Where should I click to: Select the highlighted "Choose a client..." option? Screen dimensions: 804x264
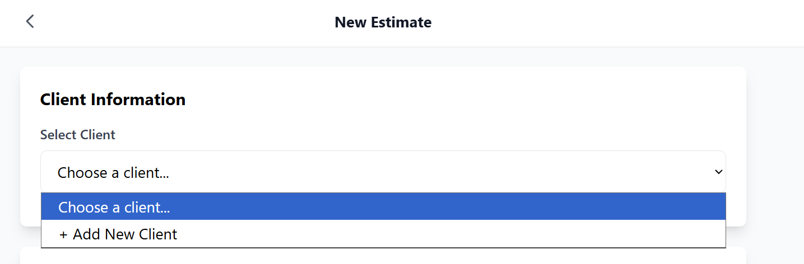click(x=114, y=208)
